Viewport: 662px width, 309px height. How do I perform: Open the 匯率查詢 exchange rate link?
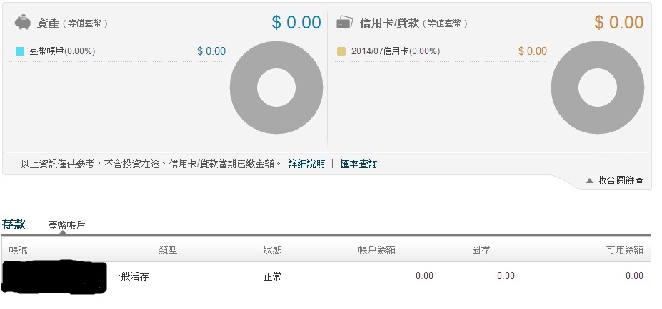(359, 164)
